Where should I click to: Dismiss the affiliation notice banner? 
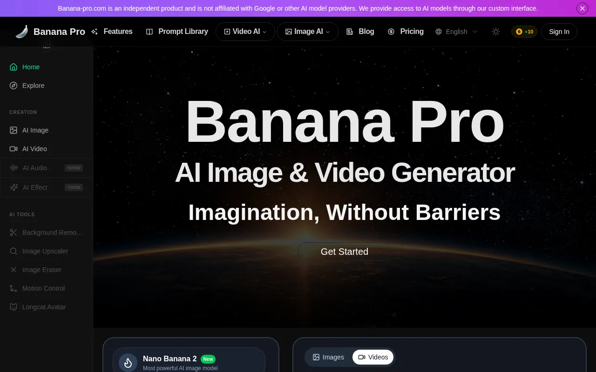click(x=582, y=8)
